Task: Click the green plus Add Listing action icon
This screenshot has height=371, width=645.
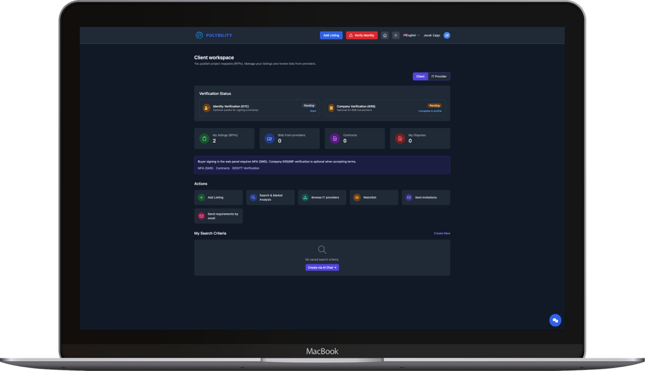Action: pyautogui.click(x=202, y=198)
